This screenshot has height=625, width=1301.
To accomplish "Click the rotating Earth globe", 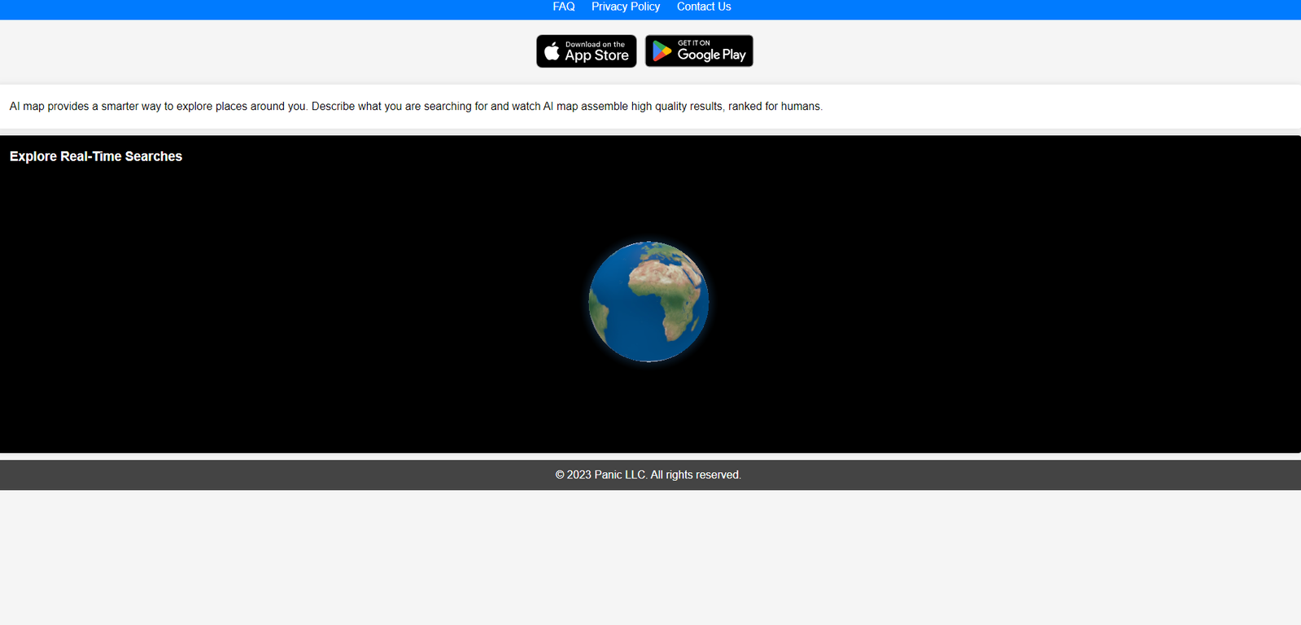I will point(648,301).
